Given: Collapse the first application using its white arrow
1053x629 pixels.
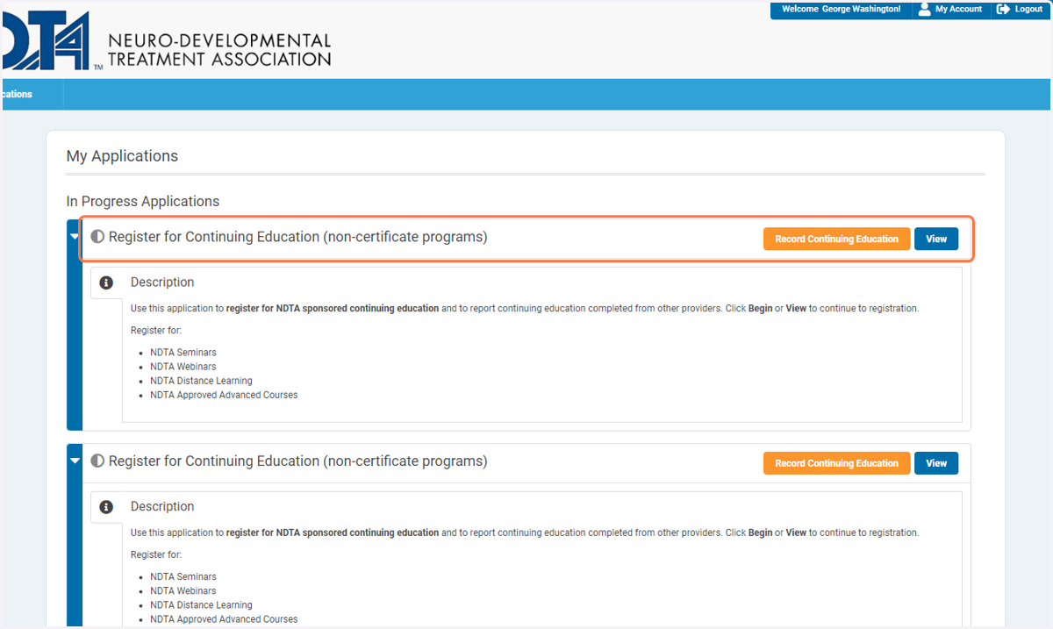Looking at the screenshot, I should click(x=75, y=237).
